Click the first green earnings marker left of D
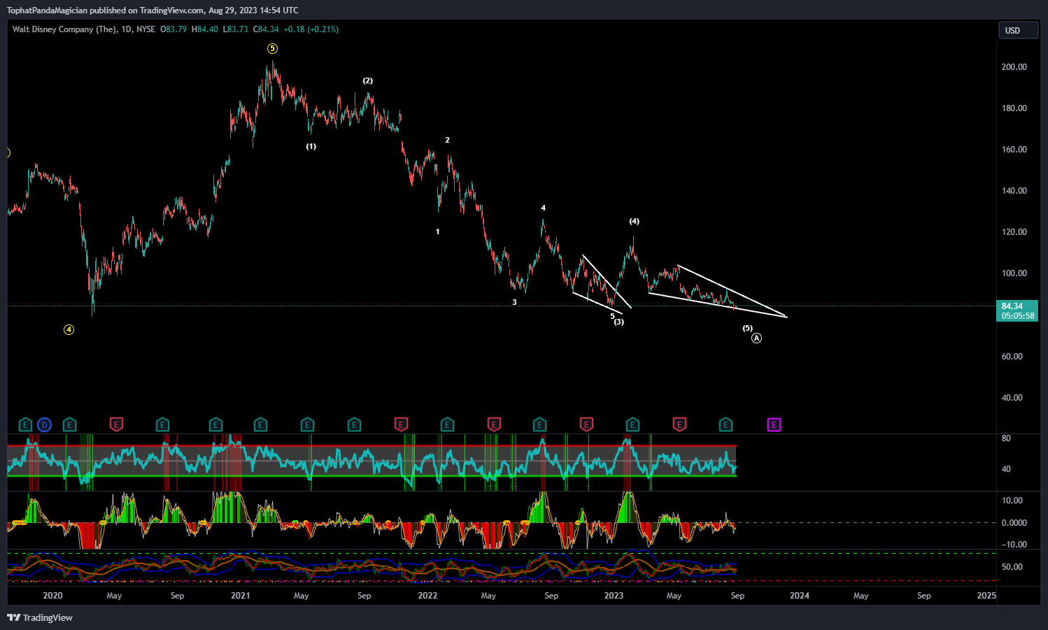The height and width of the screenshot is (630, 1048). click(25, 424)
